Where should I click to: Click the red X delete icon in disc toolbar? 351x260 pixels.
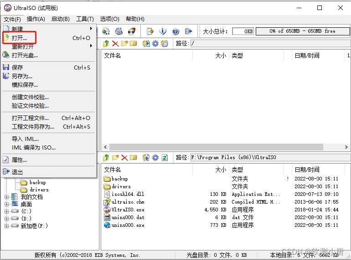tap(115, 44)
